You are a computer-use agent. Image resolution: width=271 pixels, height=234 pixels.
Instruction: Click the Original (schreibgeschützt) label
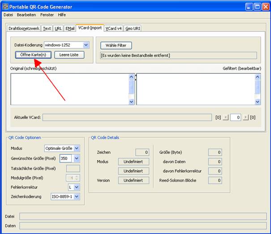pyautogui.click(x=33, y=68)
